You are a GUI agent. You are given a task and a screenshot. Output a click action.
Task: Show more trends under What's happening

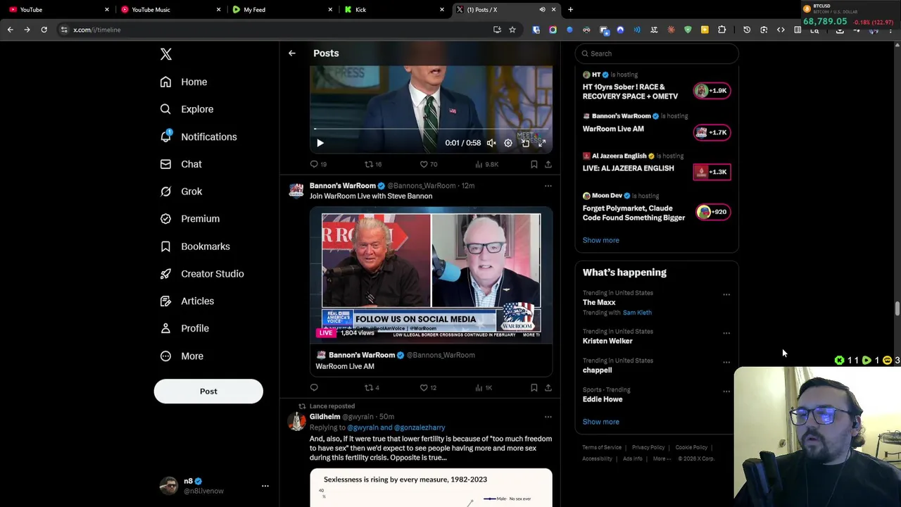pyautogui.click(x=601, y=422)
